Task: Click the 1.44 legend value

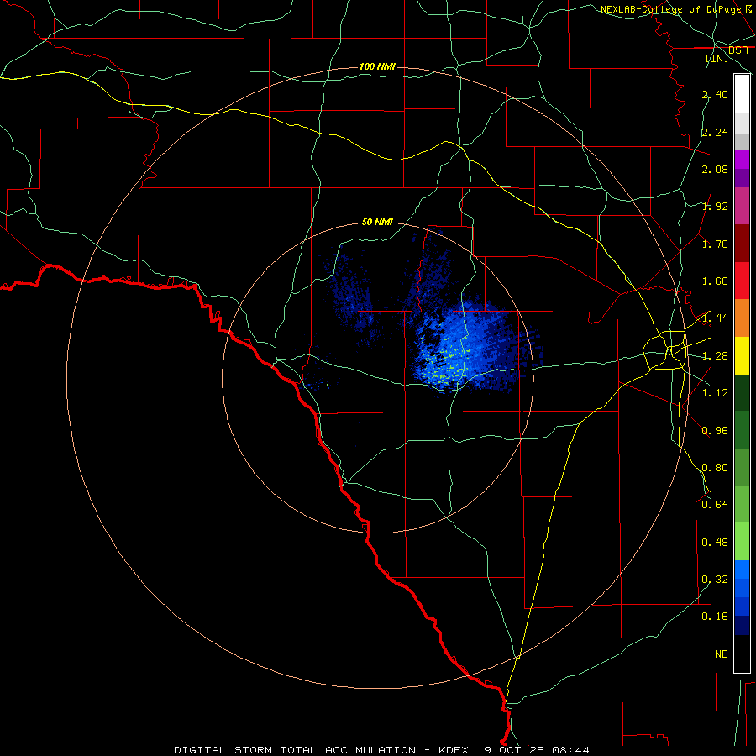Action: pos(715,318)
